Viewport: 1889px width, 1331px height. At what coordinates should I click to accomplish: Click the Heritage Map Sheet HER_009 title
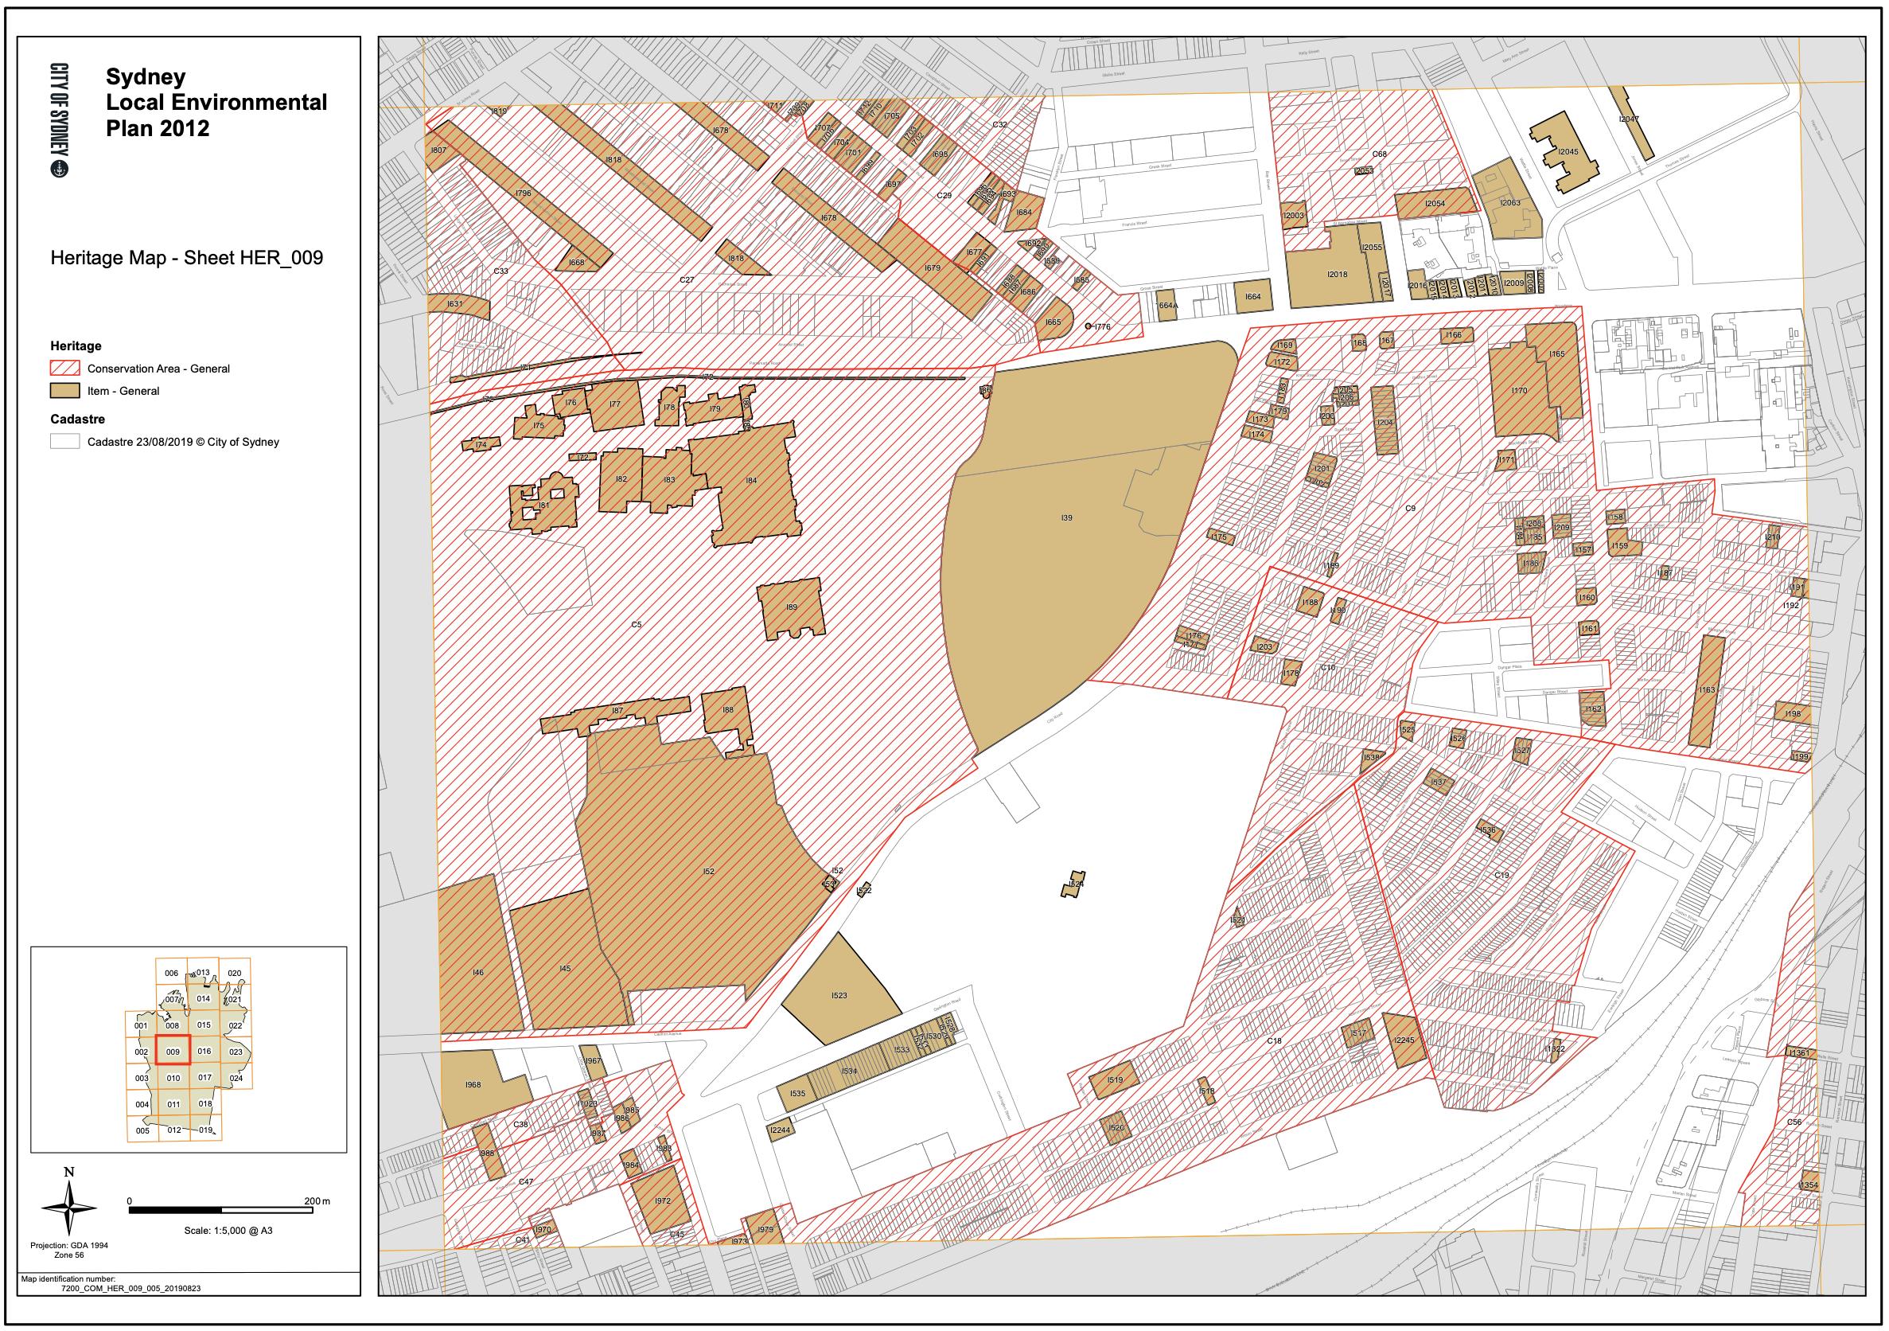[x=187, y=258]
